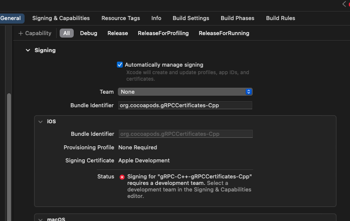The width and height of the screenshot is (350, 221).
Task: Click the 'Apple Development' certificate text
Action: click(x=144, y=160)
